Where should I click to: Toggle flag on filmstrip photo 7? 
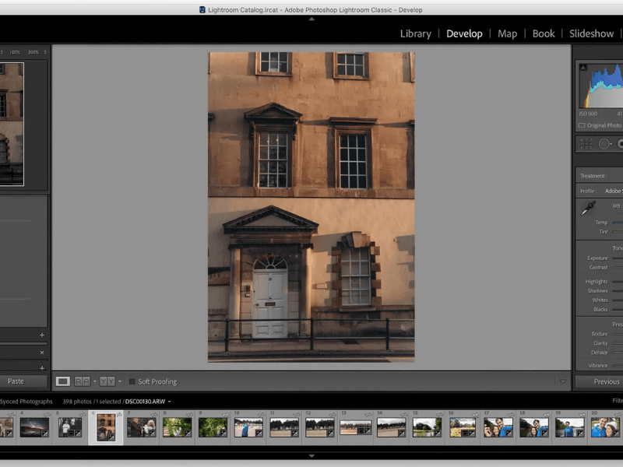coord(153,415)
